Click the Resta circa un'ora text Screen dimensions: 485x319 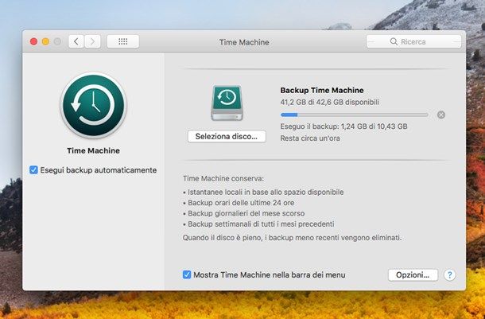click(310, 138)
